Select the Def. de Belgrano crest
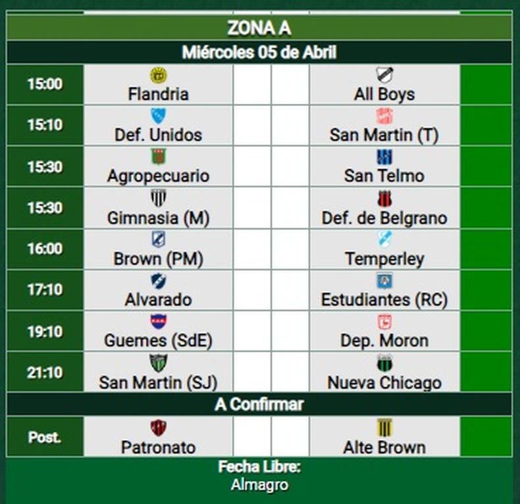 tap(384, 198)
